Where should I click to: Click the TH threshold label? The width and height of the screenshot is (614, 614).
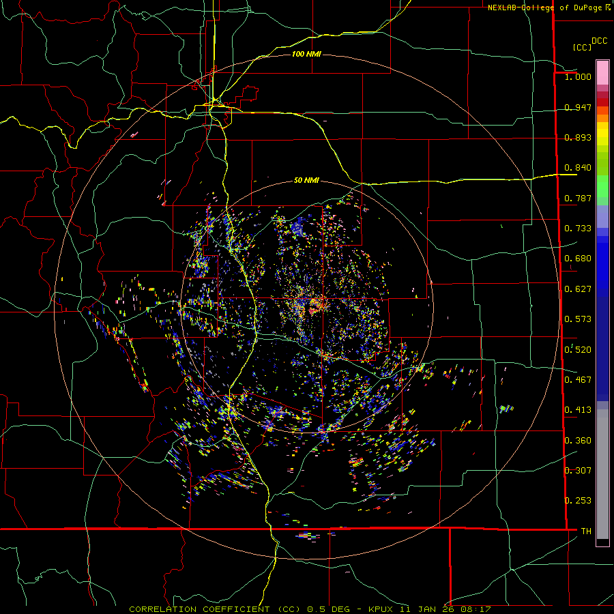coord(586,531)
